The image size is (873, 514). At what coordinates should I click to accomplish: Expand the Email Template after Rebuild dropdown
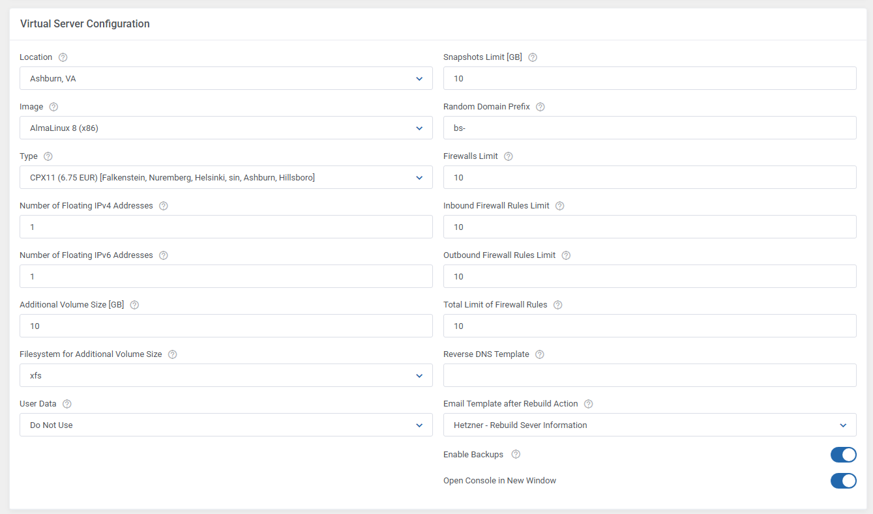(650, 425)
